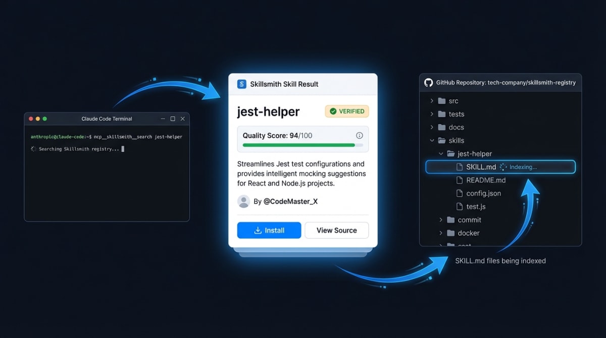Click the README.md file icon
Image resolution: width=606 pixels, height=338 pixels.
pyautogui.click(x=460, y=180)
